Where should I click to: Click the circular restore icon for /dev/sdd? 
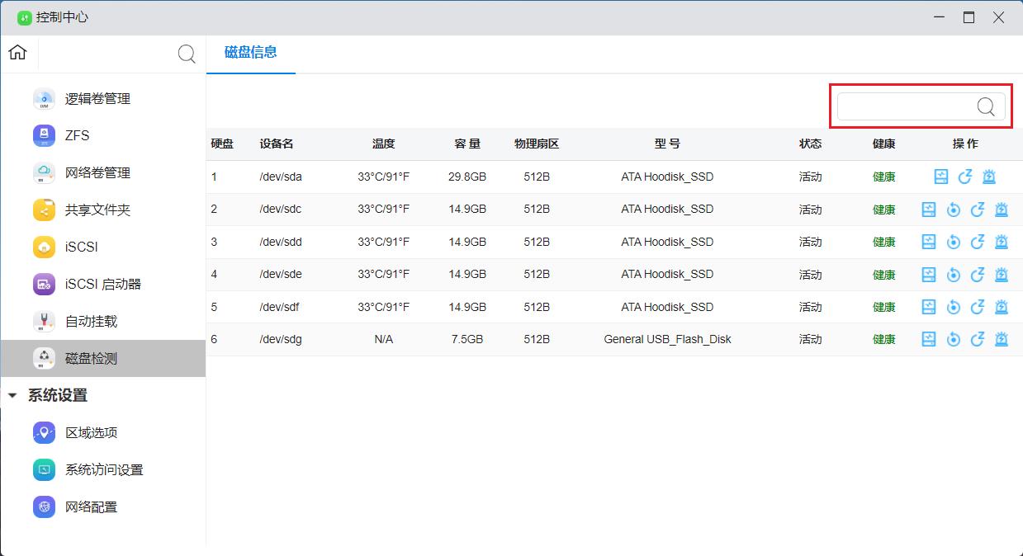(x=954, y=242)
